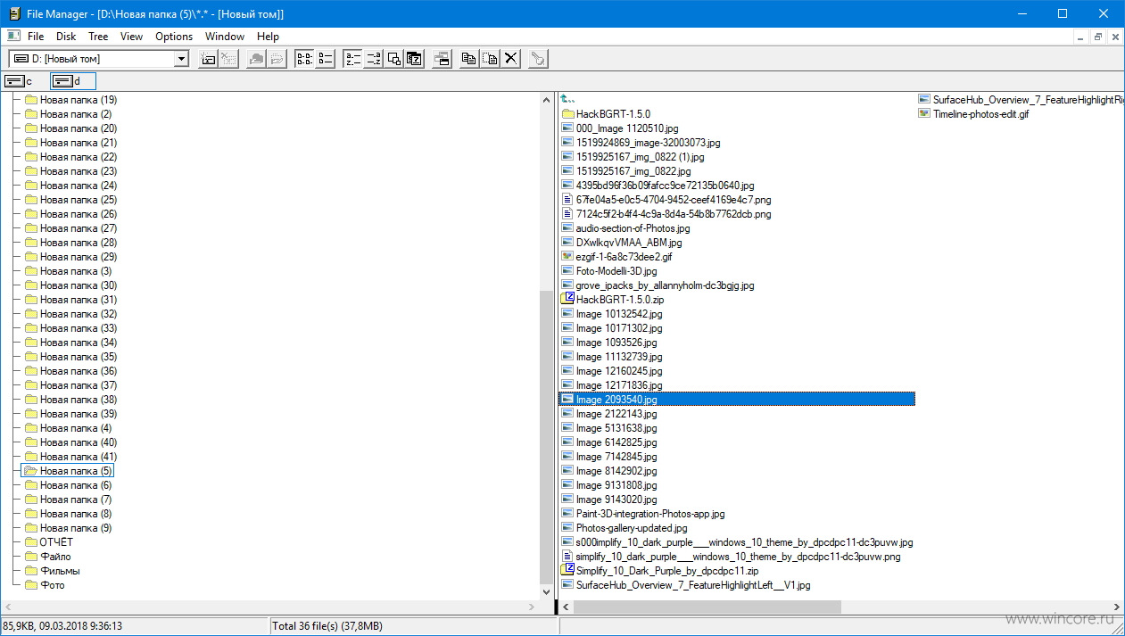This screenshot has height=636, width=1125.
Task: Toggle All File Details view button
Action: click(326, 59)
